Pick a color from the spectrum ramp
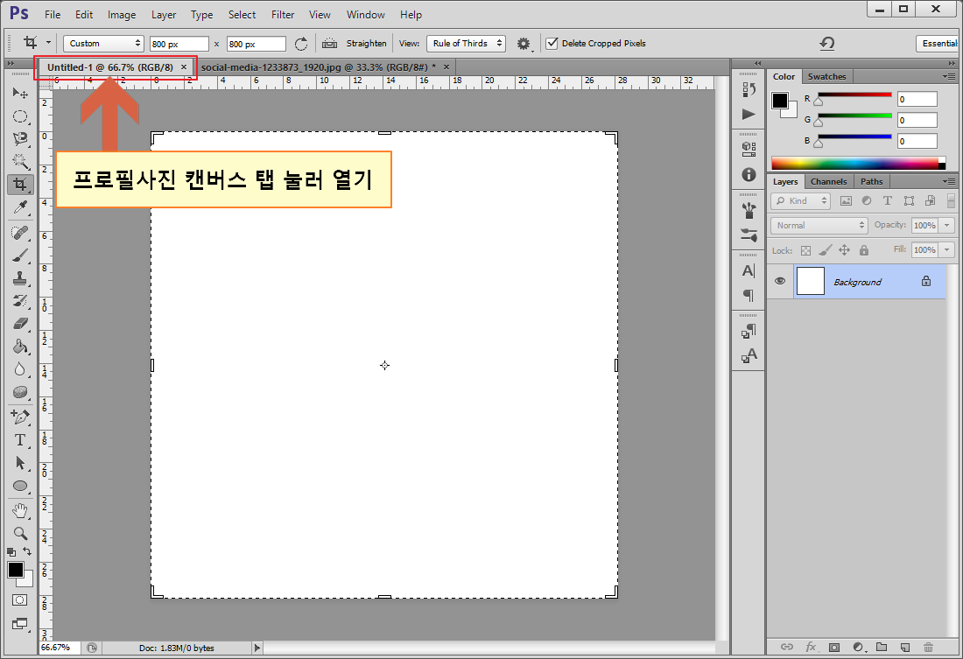Viewport: 963px width, 659px height. 858,164
